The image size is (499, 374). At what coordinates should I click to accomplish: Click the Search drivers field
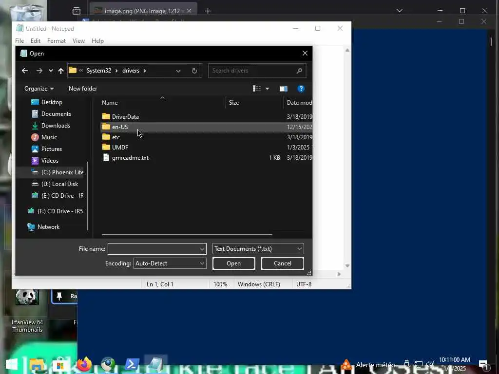[252, 71]
